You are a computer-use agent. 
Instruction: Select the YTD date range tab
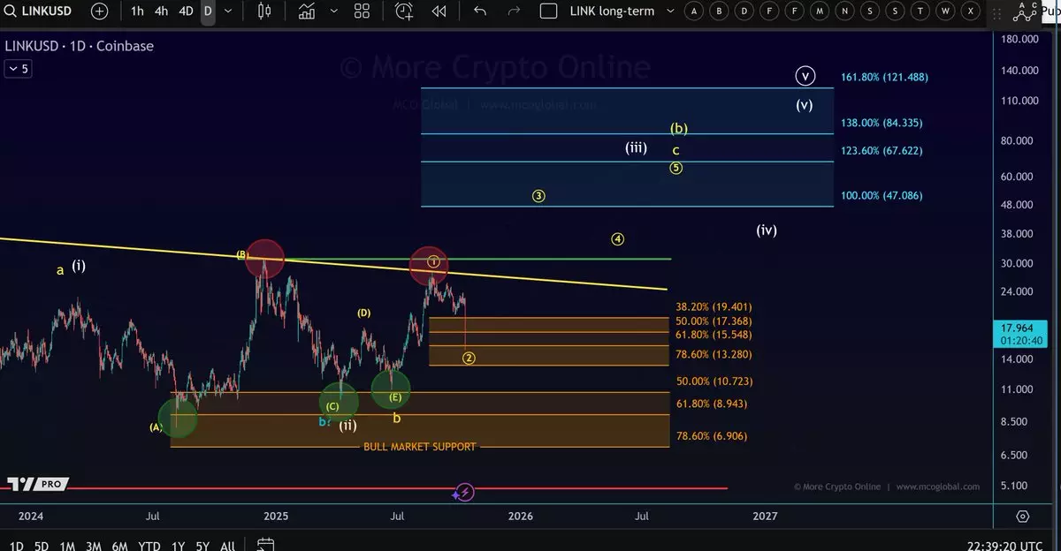(149, 546)
